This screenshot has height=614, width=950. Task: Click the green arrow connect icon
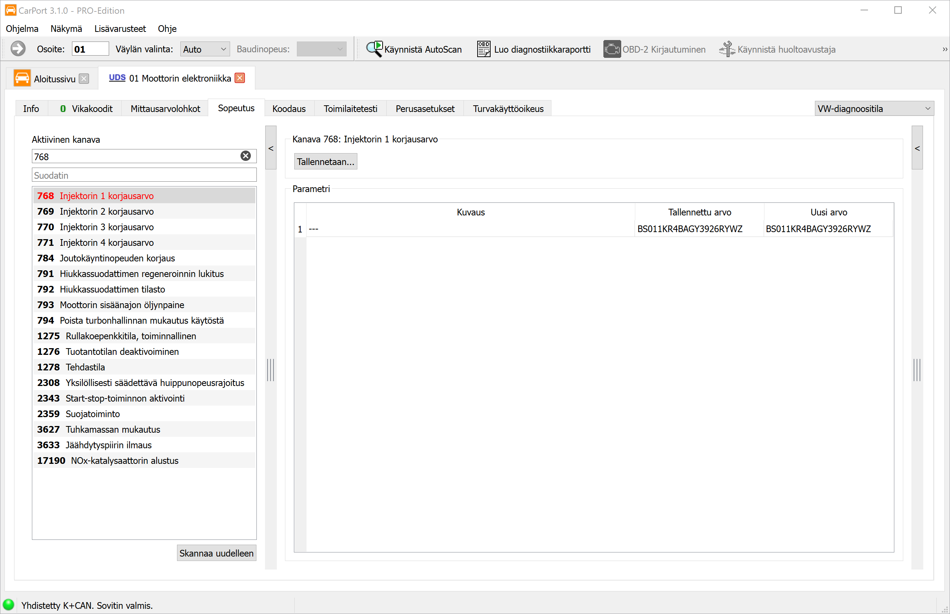[x=18, y=49]
